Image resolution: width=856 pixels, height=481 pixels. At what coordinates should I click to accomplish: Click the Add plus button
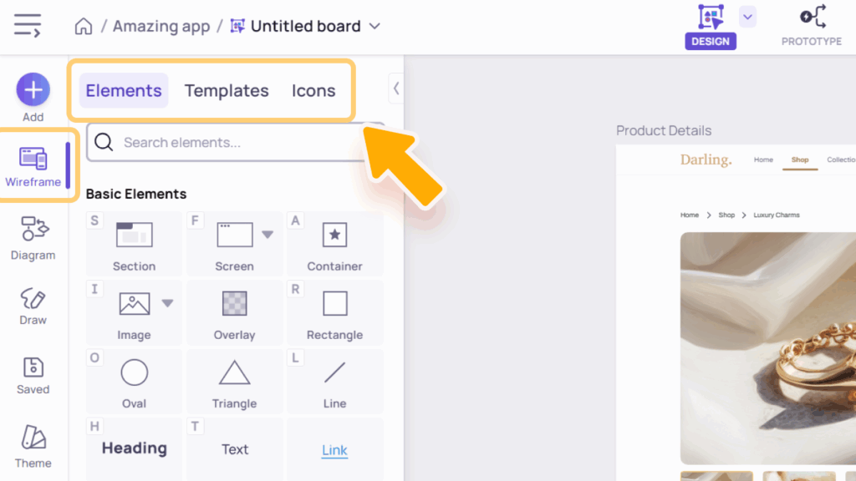tap(33, 89)
